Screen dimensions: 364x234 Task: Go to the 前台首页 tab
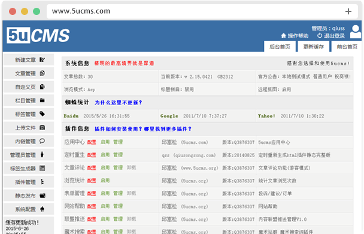(347, 47)
